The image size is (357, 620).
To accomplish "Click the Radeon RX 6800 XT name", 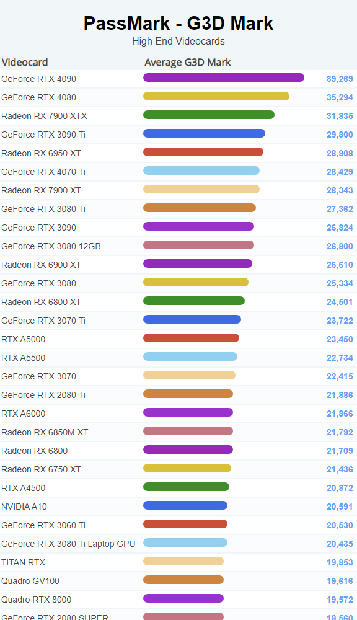I will [x=41, y=302].
